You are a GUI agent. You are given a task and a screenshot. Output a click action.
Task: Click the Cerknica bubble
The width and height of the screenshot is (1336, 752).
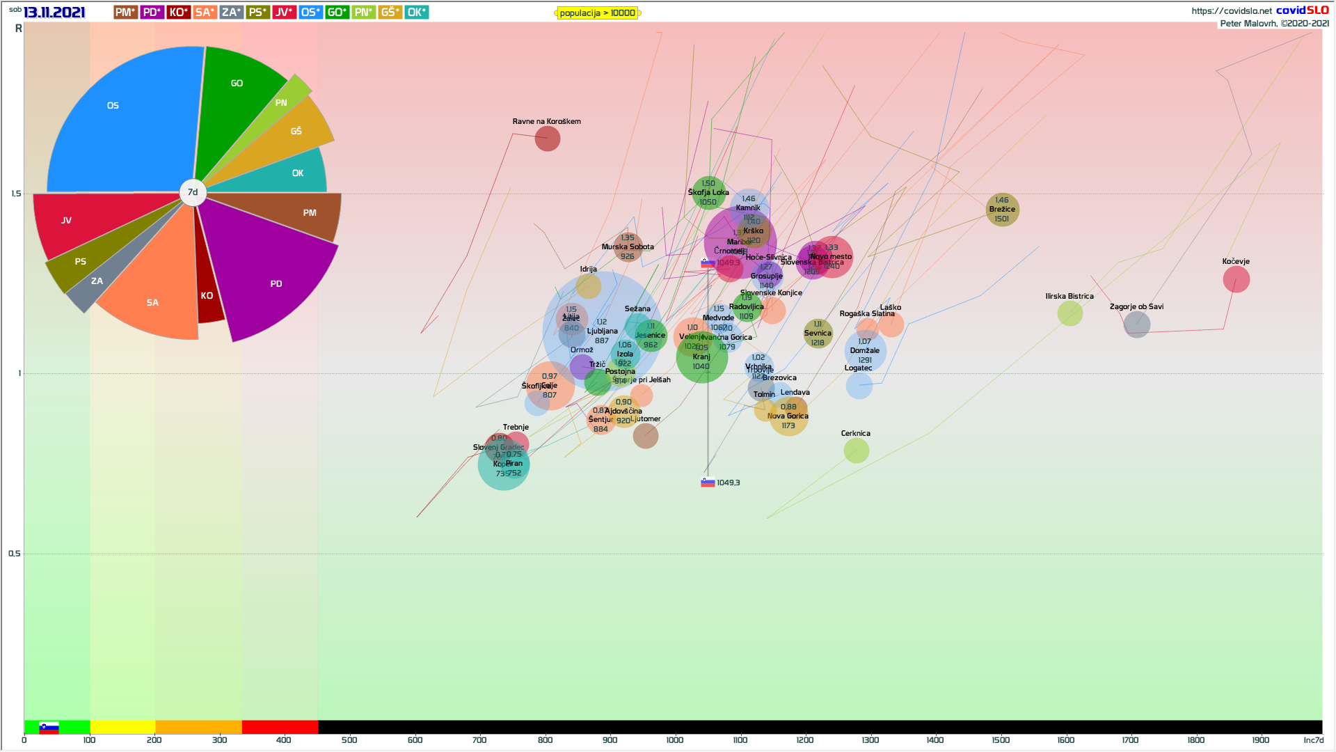(856, 451)
